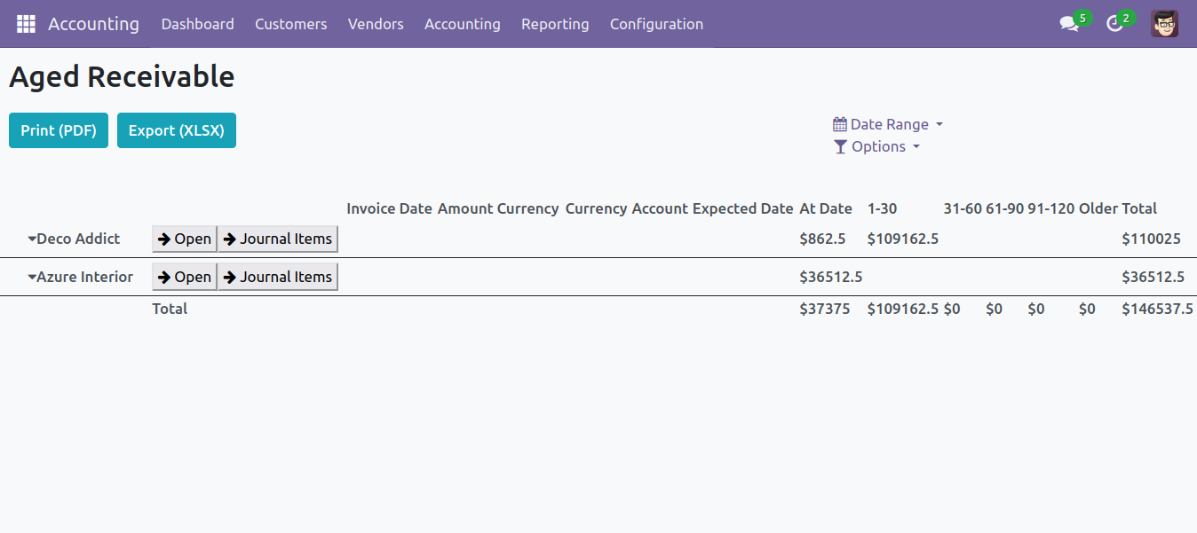The image size is (1197, 533).
Task: Open the Configuration menu
Action: [x=656, y=24]
